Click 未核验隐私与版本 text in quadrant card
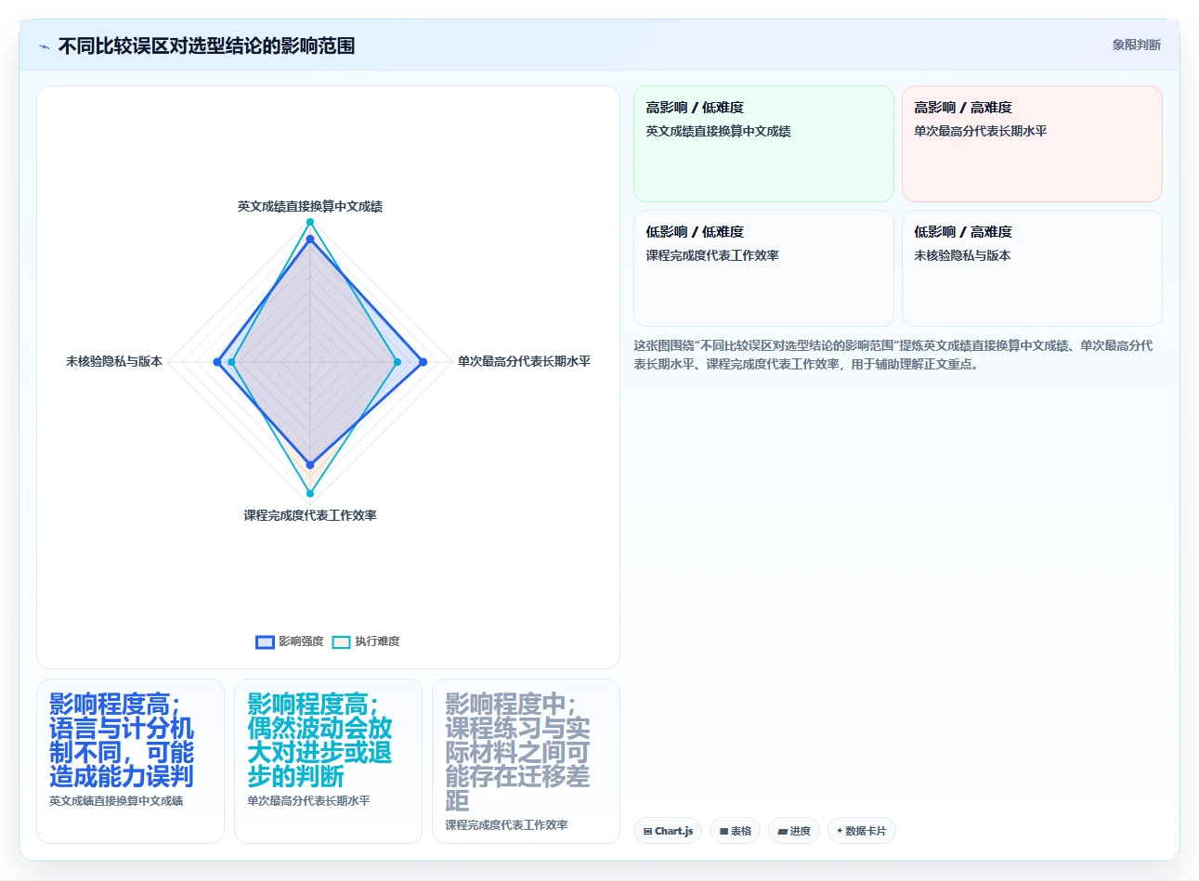The width and height of the screenshot is (1199, 881). (x=962, y=255)
